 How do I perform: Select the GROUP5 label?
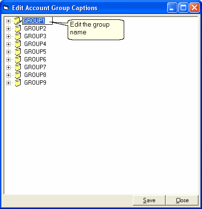tap(35, 52)
